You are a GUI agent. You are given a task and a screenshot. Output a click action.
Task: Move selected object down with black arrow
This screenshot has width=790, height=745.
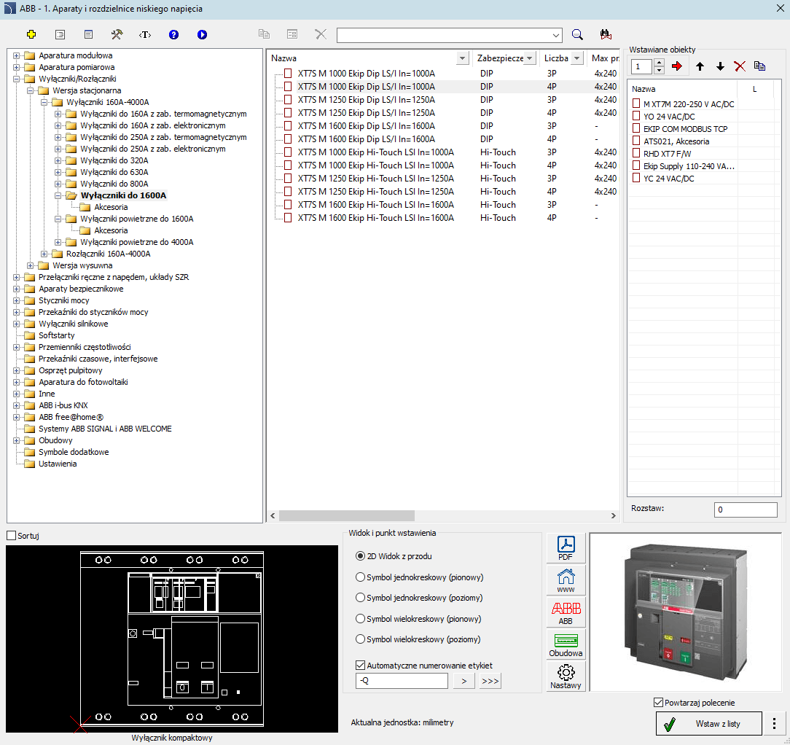720,66
